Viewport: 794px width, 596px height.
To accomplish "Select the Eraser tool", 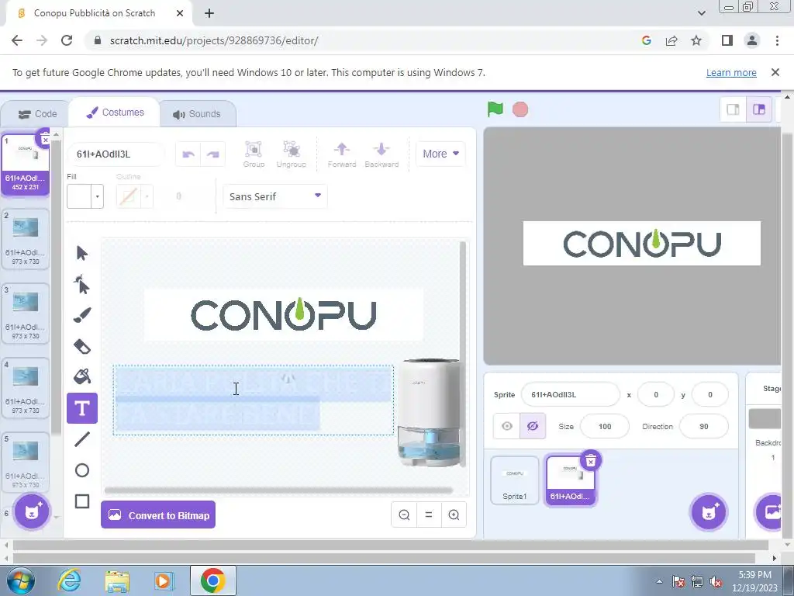I will click(x=82, y=346).
